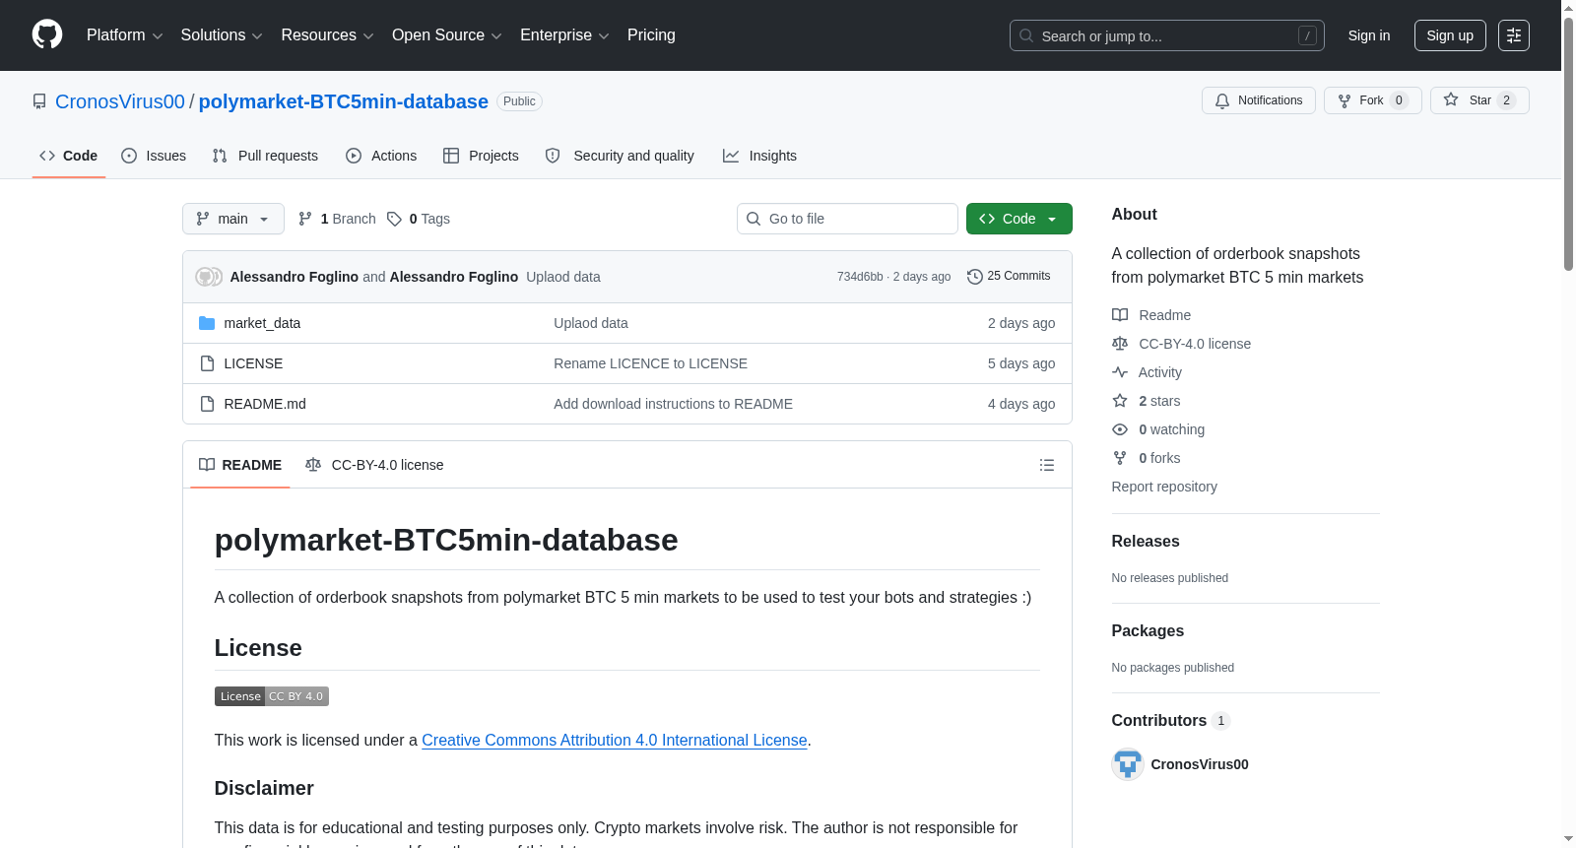Expand the Enterprise menu

[x=565, y=35]
